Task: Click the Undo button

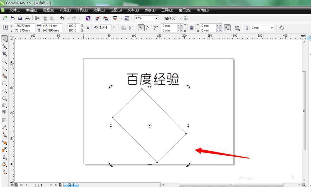Action: tap(62, 18)
